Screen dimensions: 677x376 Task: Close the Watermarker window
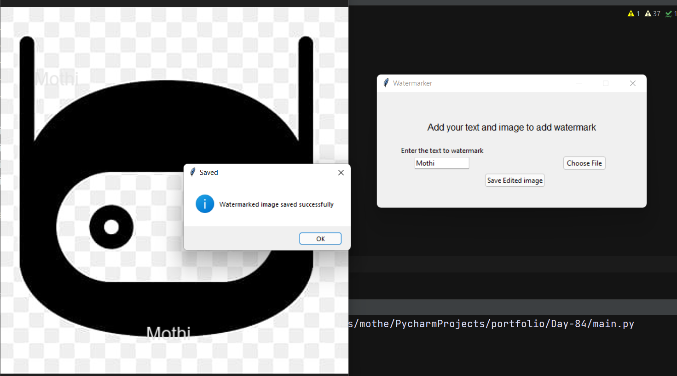point(633,83)
